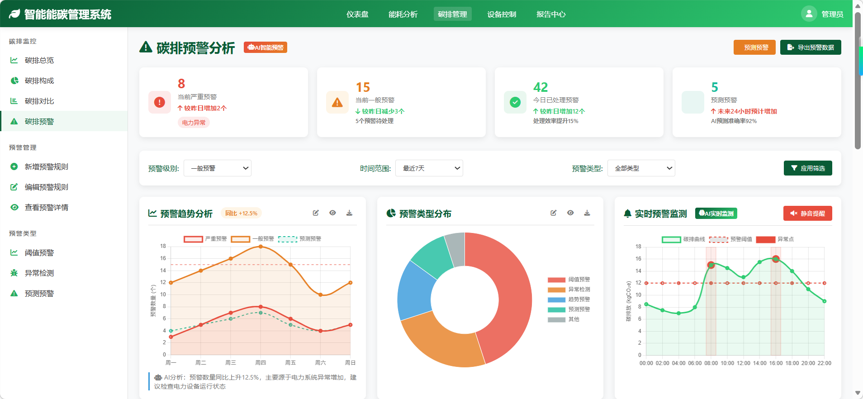Download the 预警趋势分析 chart
863x399 pixels.
coord(349,213)
